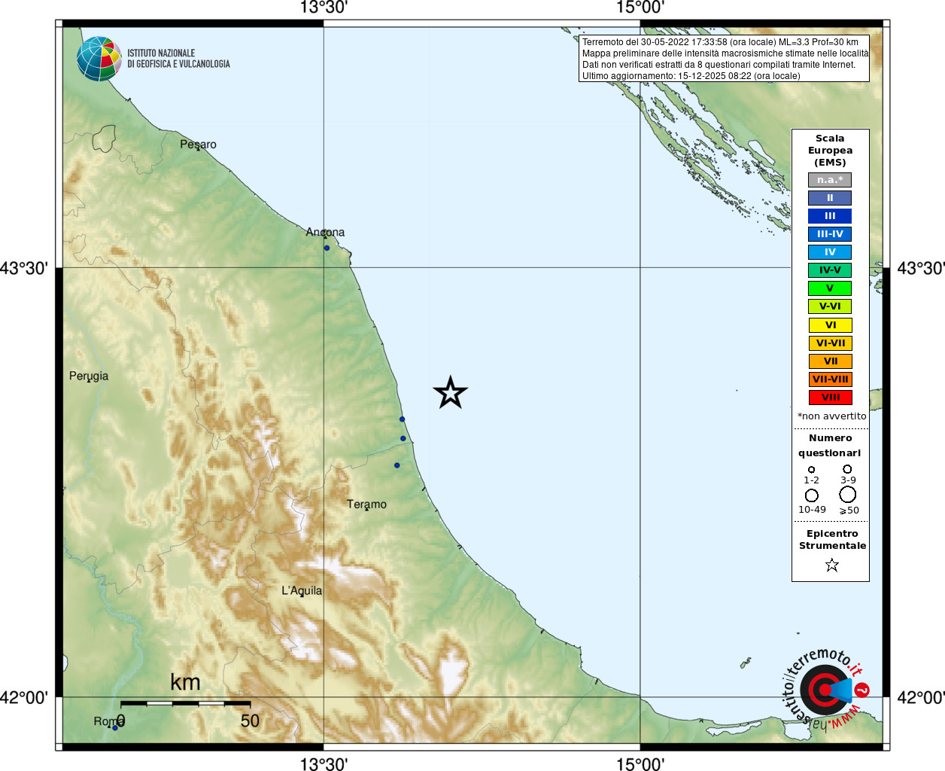
Task: Click the 'Numero questionari' legend heading
Action: [x=830, y=446]
